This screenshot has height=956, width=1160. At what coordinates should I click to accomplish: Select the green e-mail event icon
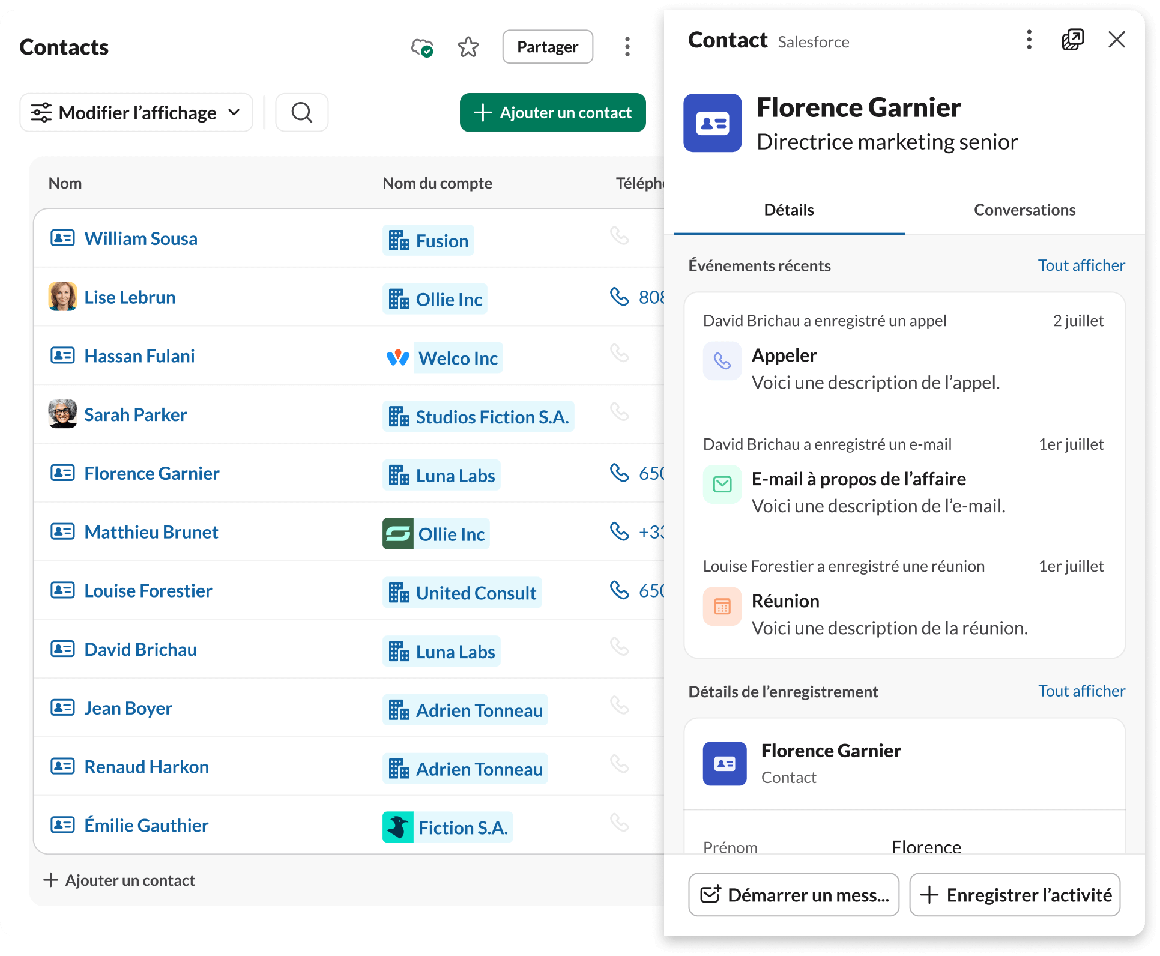click(722, 484)
